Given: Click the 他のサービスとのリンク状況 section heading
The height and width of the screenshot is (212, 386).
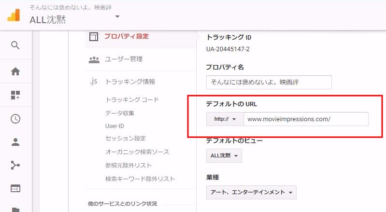Looking at the screenshot, I should tap(122, 204).
